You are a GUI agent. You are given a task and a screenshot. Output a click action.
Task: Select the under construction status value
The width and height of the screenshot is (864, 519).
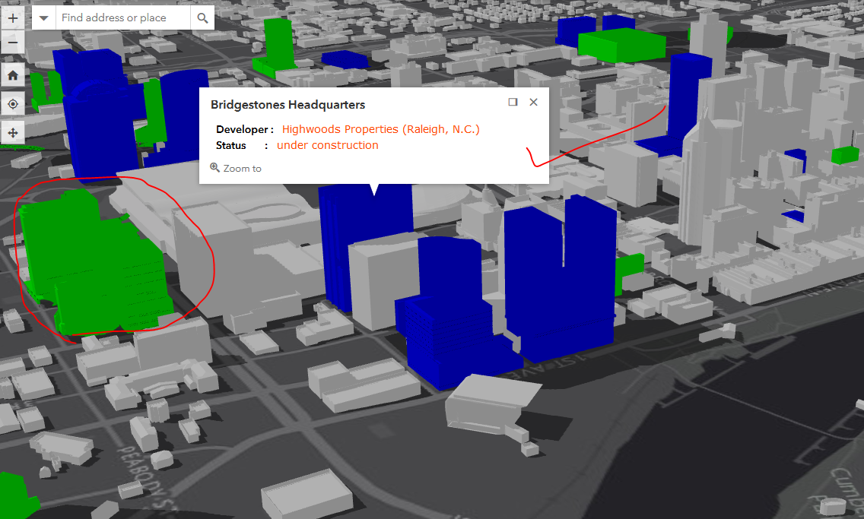[327, 144]
